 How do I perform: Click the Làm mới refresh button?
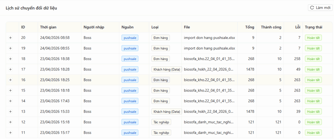320,8
